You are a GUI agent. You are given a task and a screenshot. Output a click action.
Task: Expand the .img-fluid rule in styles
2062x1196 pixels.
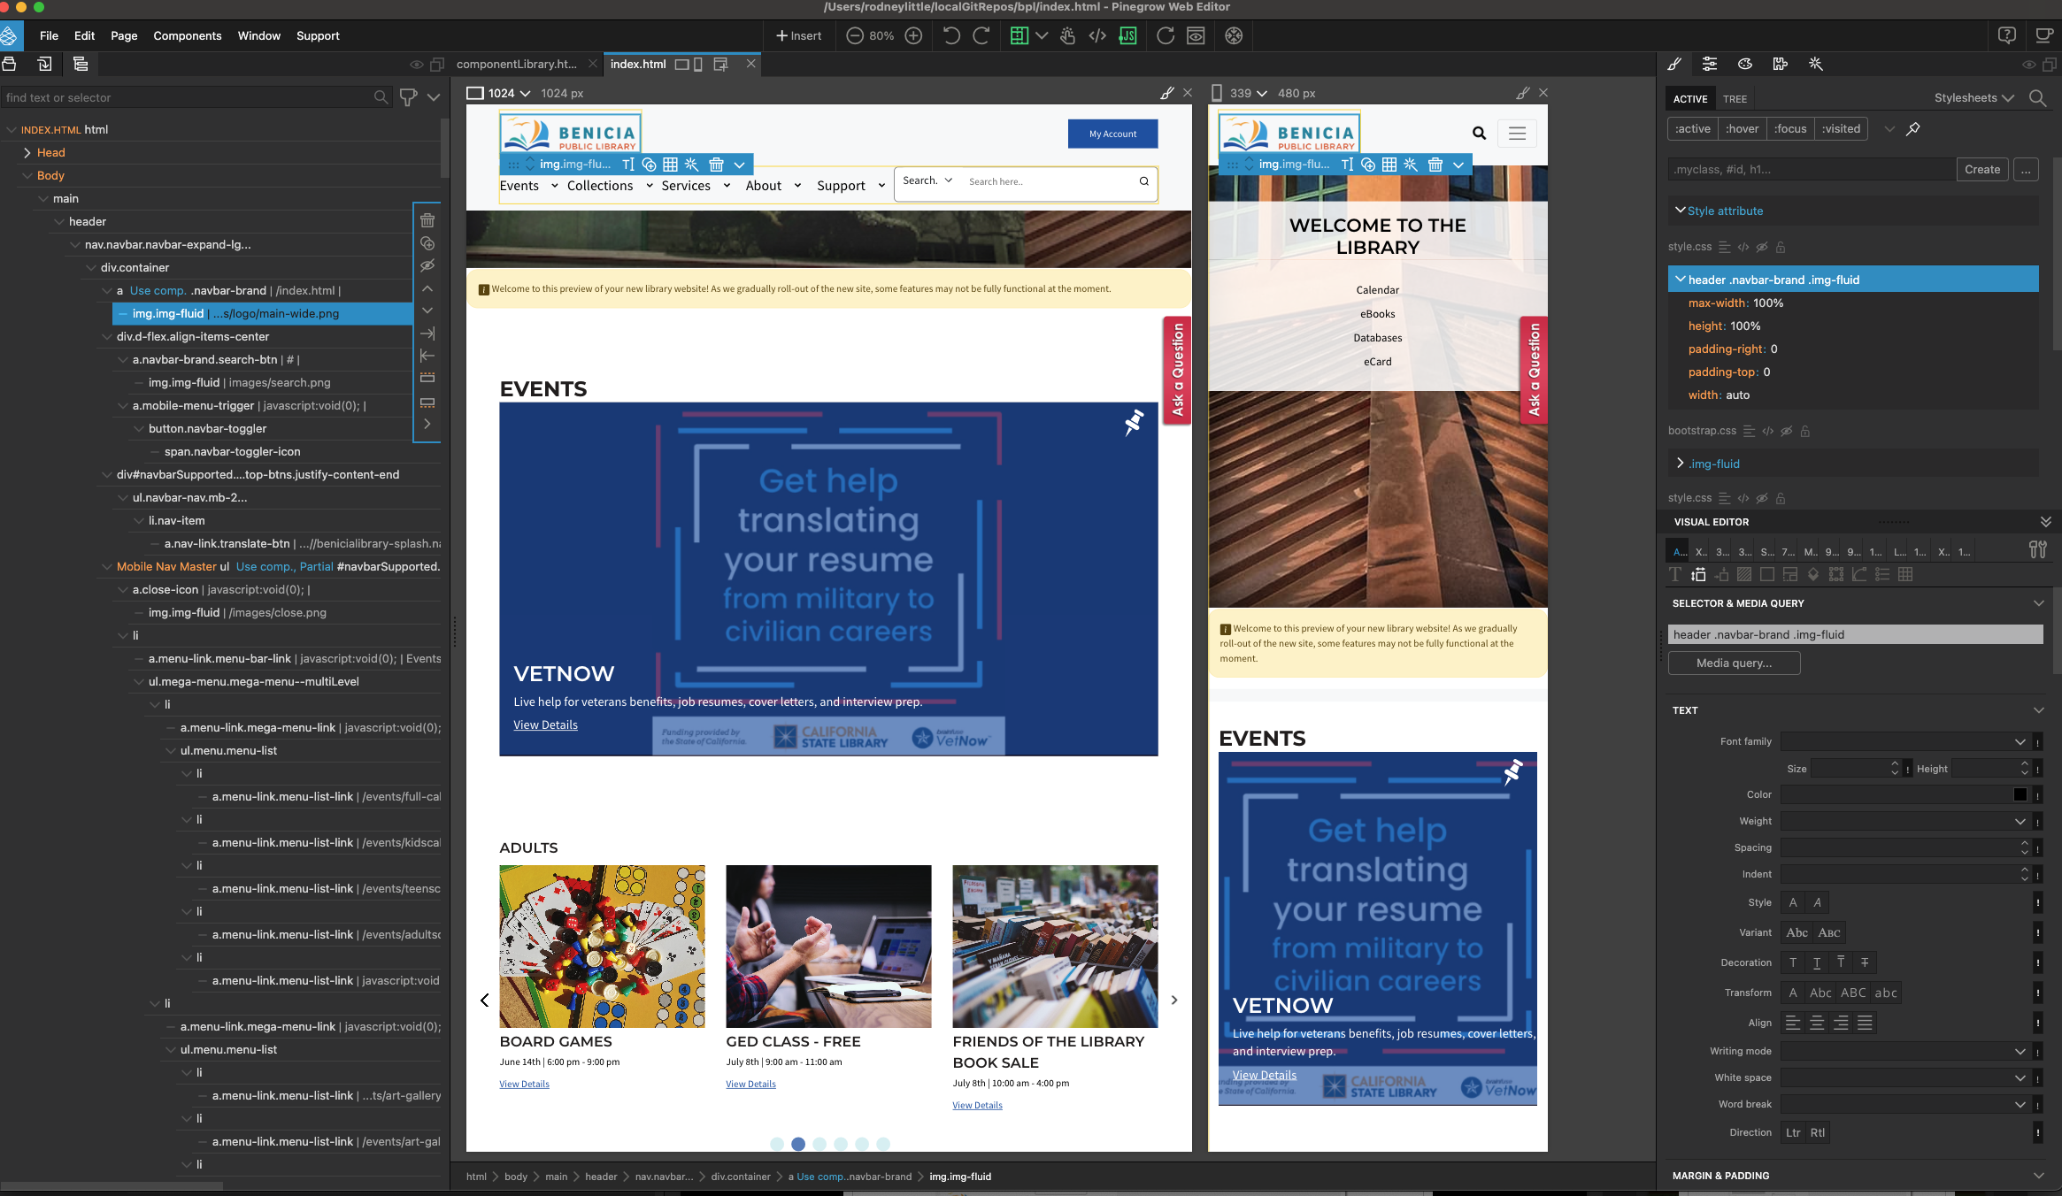[1679, 463]
